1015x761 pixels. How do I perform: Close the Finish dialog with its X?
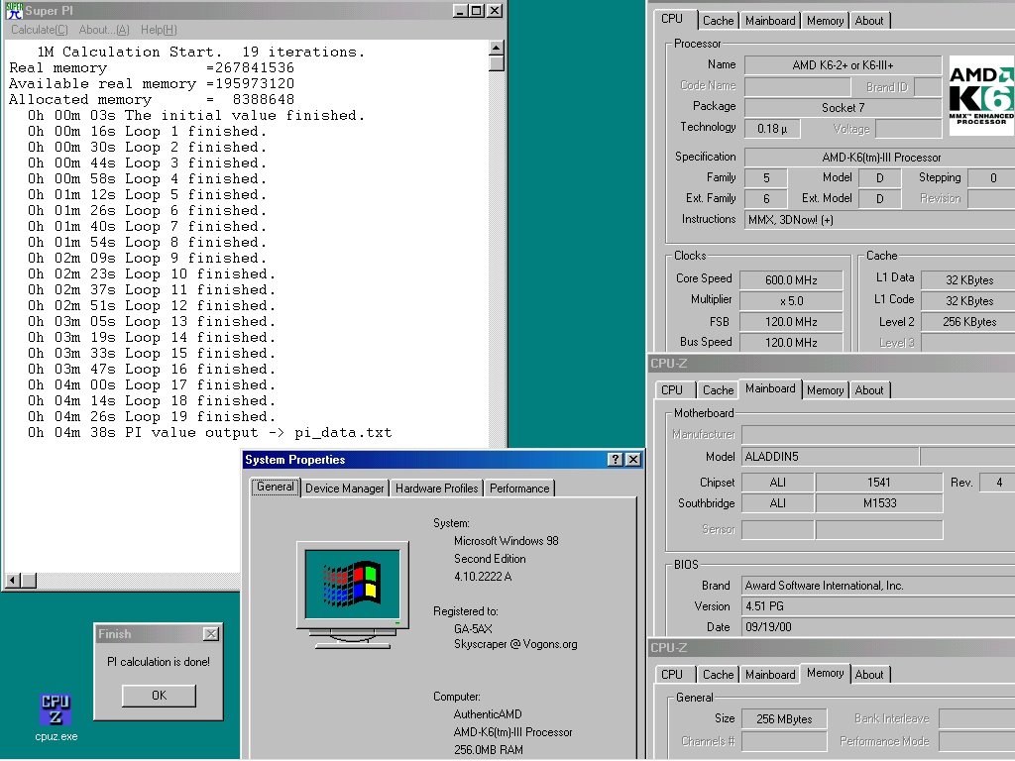click(x=211, y=634)
